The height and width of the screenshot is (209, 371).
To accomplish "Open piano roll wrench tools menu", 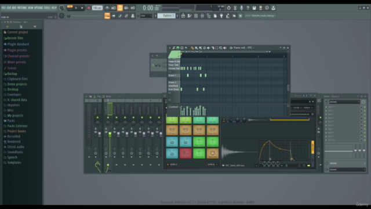I will point(174,48).
